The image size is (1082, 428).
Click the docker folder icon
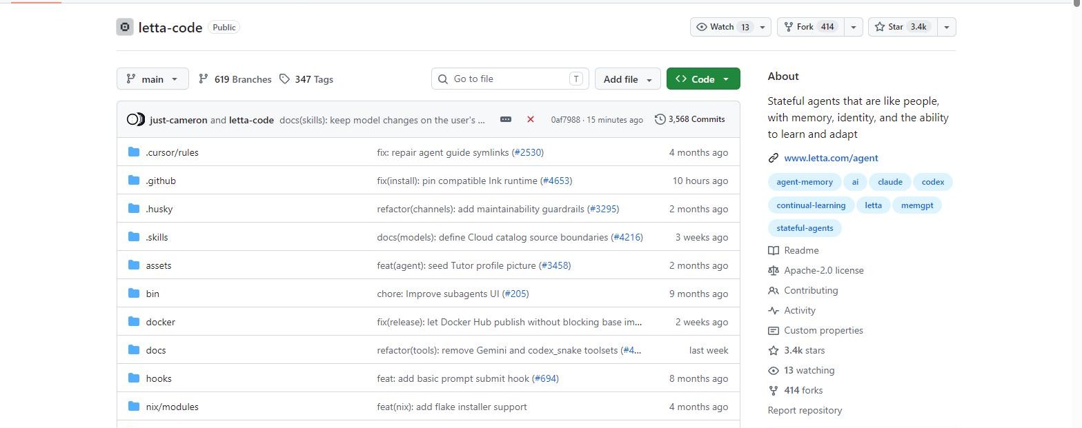[x=134, y=322]
